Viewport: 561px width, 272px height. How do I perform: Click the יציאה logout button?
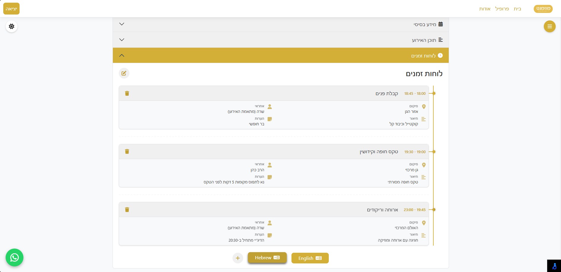(11, 9)
